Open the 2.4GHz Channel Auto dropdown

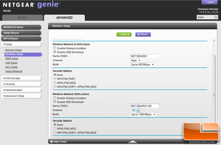[135, 60]
